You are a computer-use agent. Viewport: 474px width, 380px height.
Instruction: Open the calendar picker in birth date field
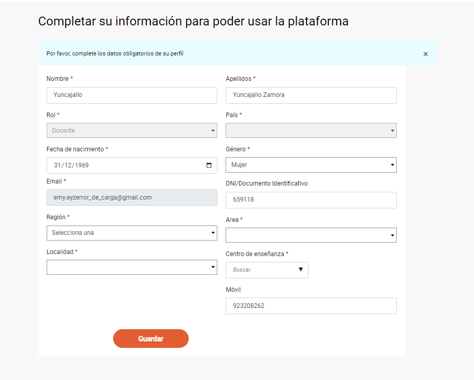pos(209,165)
